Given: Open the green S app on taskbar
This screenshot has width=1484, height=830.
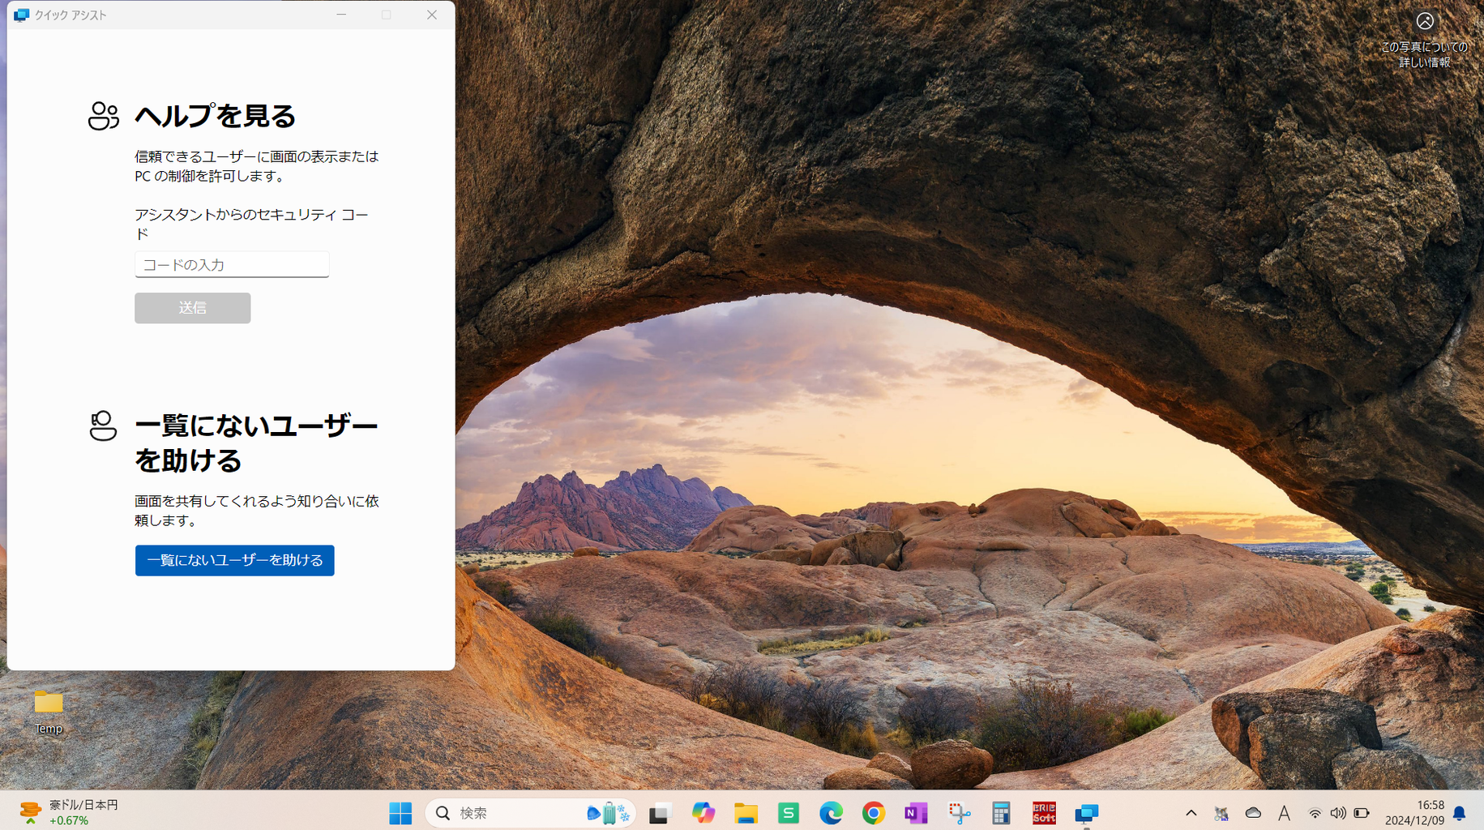Looking at the screenshot, I should click(789, 812).
